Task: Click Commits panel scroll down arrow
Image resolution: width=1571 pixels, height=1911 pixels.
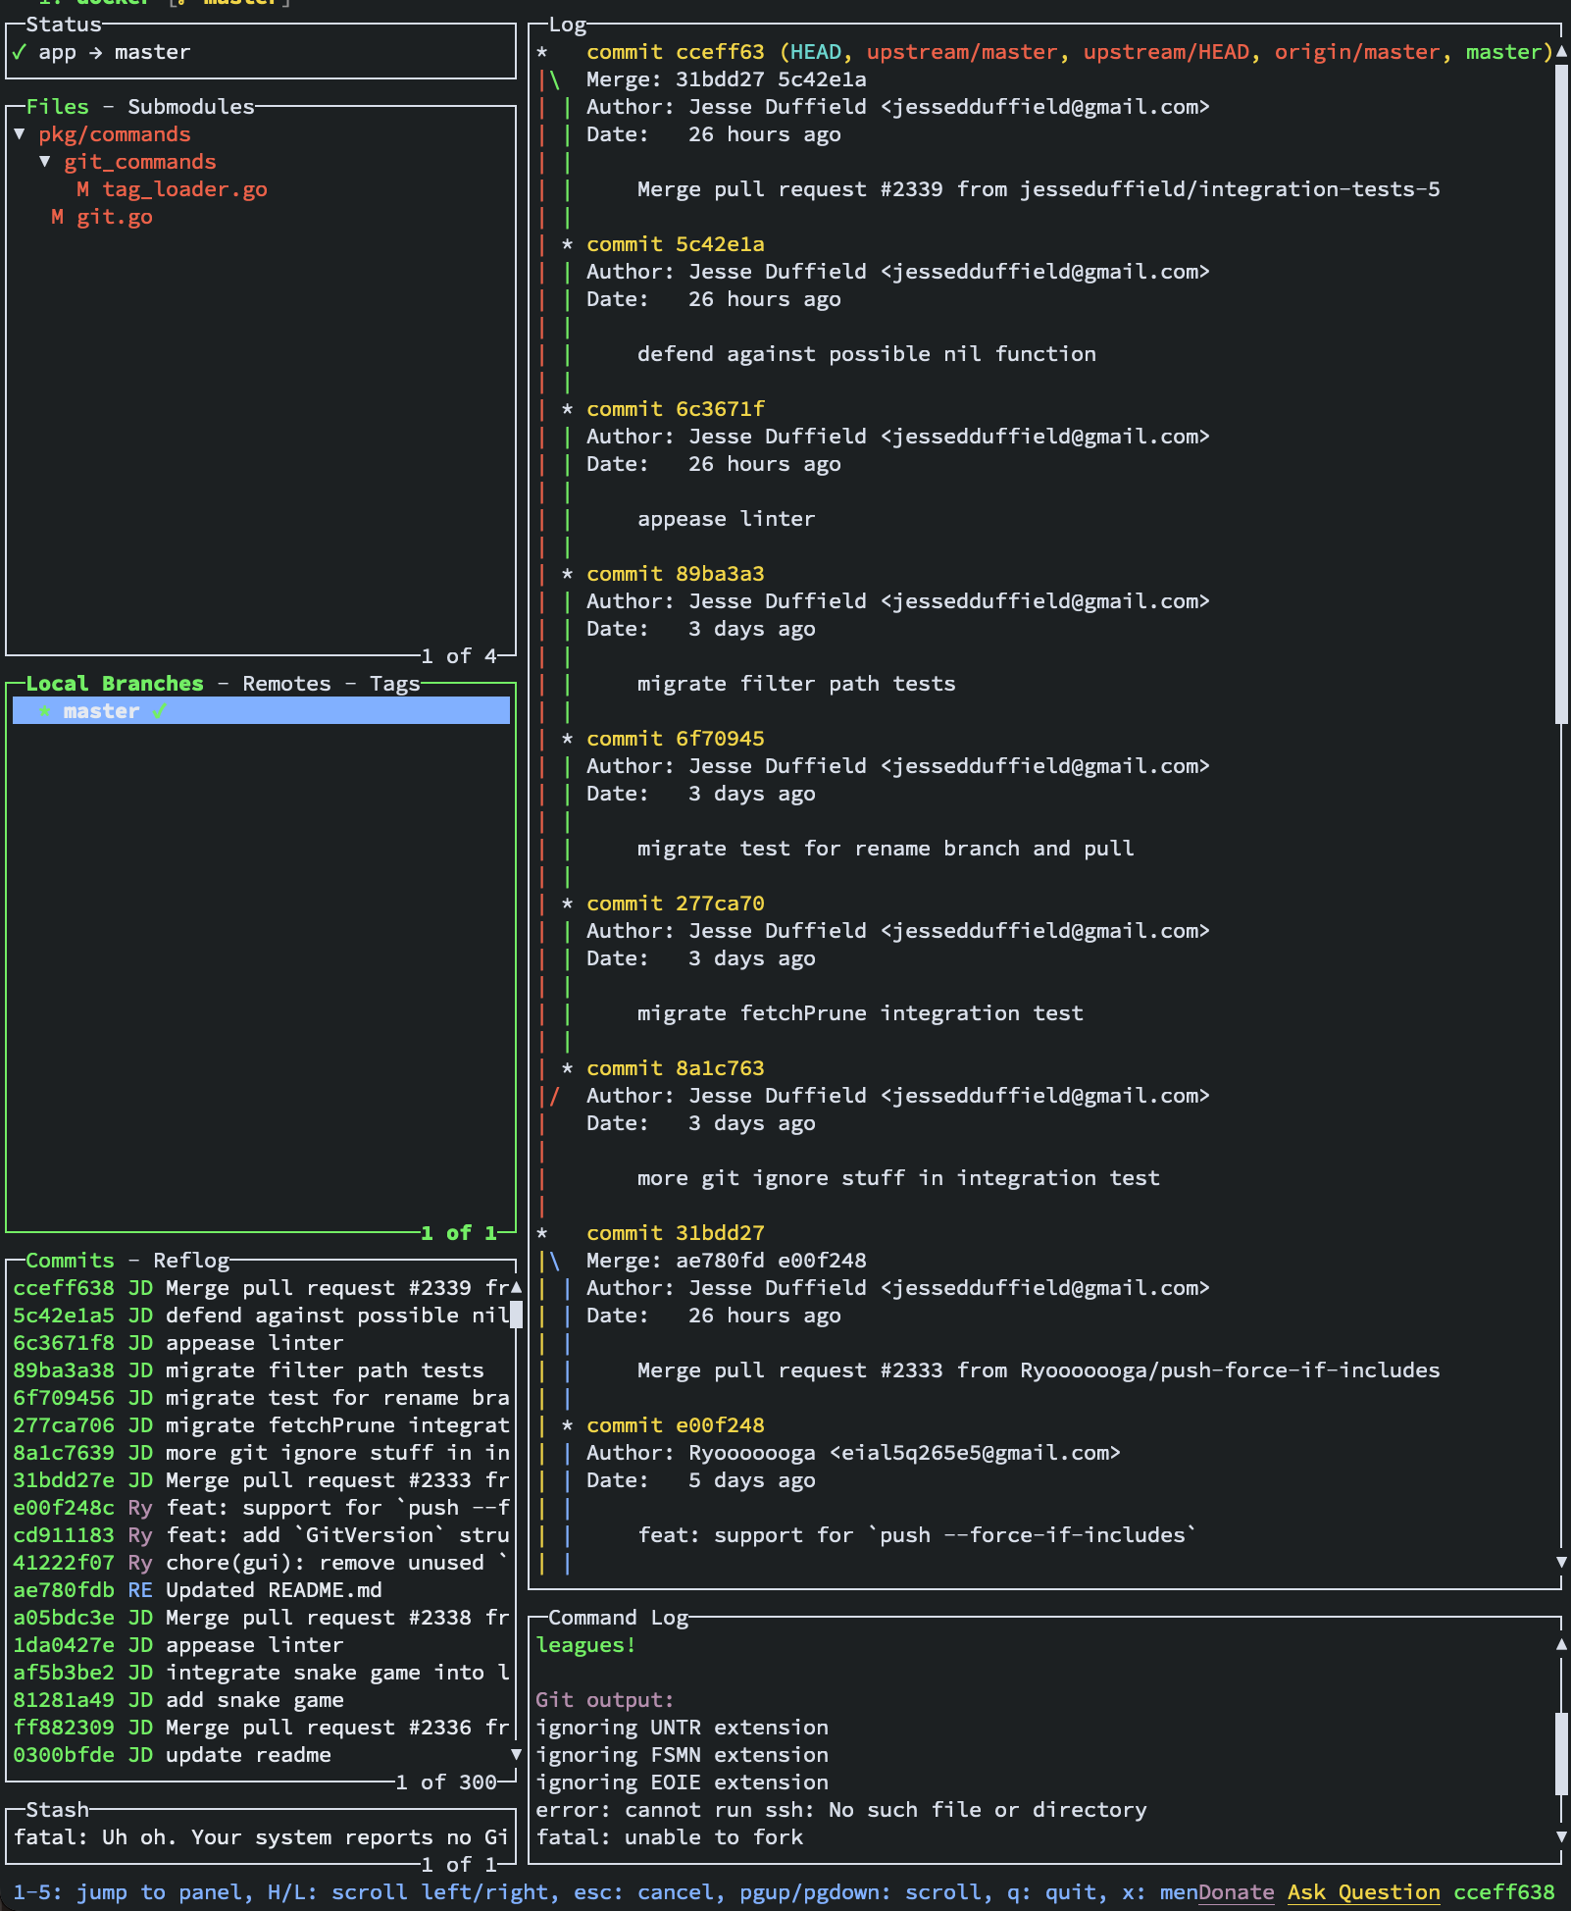Action: tap(516, 1754)
